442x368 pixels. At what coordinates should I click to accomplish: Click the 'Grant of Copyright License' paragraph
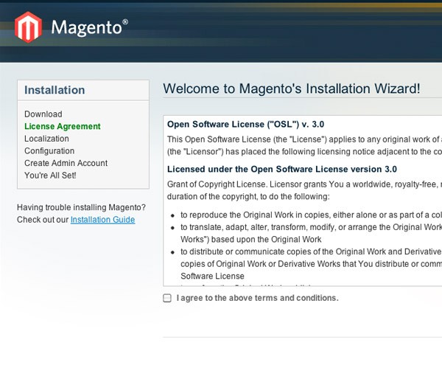tap(304, 190)
